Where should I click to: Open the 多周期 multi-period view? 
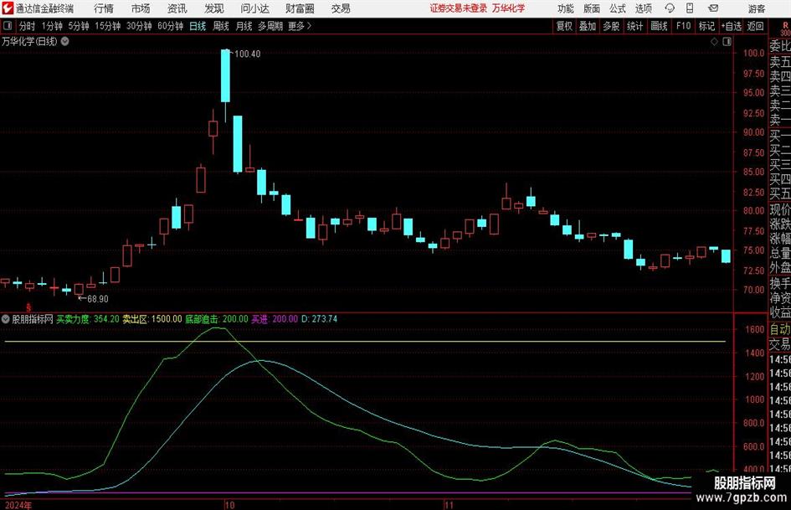pyautogui.click(x=270, y=26)
